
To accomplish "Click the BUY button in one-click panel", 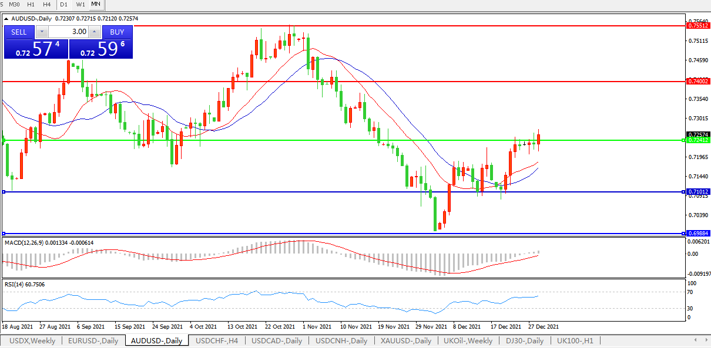I will [x=117, y=32].
